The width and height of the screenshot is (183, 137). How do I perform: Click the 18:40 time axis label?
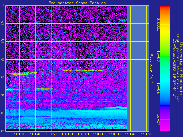[35, 134]
